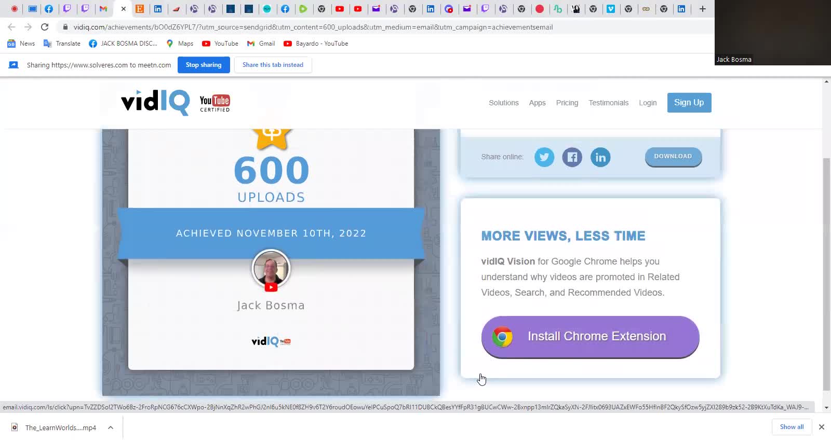View site info via lock icon
831x442 pixels.
tap(65, 27)
